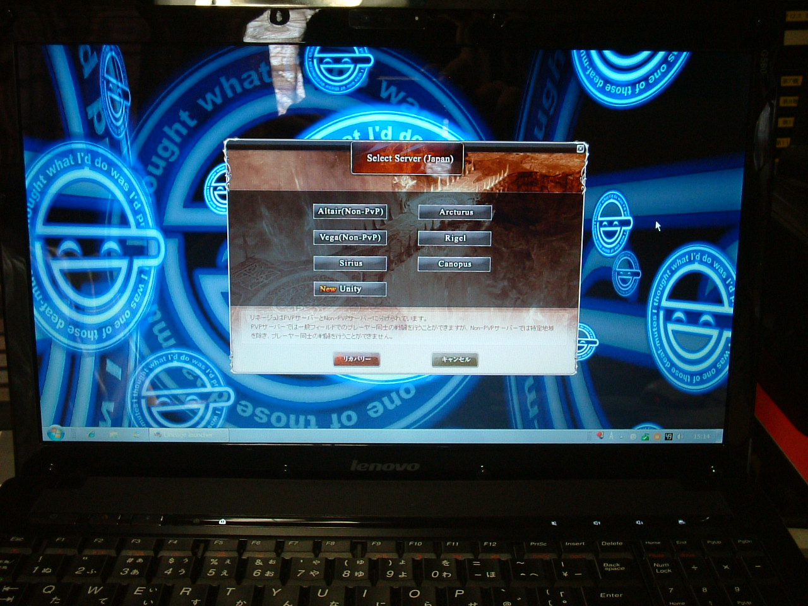Select the Vega(Non-PvP) server
This screenshot has height=606, width=808.
point(350,237)
